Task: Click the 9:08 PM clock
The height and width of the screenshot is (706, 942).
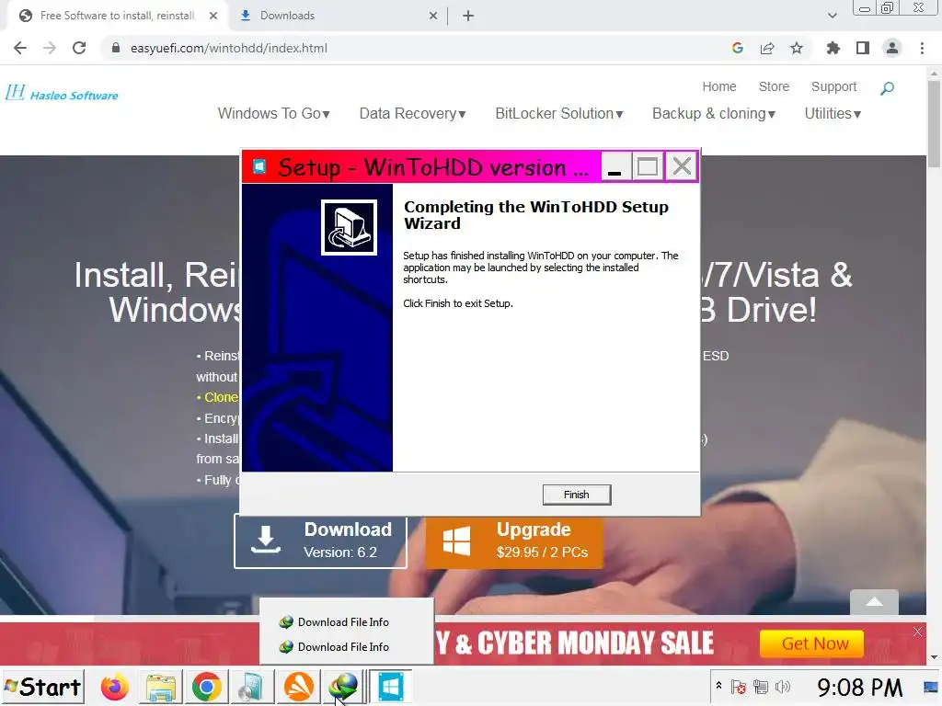Action: 859,688
